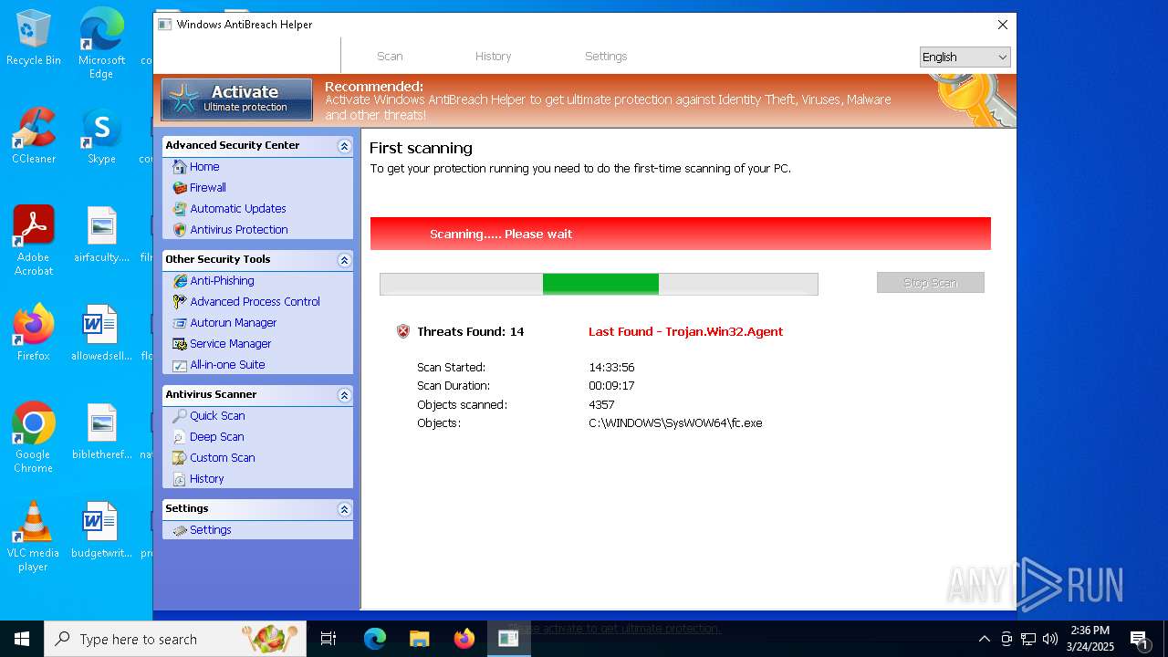Click the Threats Found: 14 text
Screen dimensions: 1168x657
click(x=471, y=332)
